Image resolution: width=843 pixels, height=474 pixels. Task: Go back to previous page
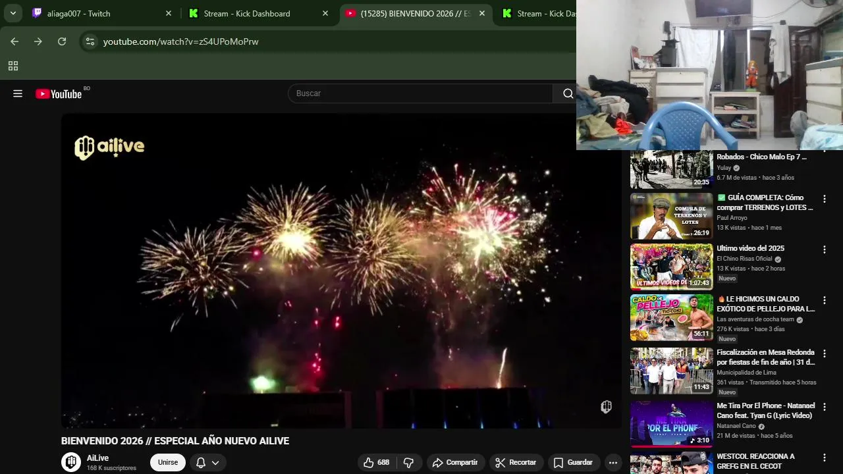(x=14, y=41)
